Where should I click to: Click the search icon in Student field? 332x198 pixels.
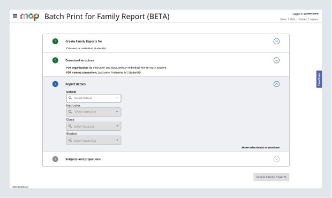70,140
